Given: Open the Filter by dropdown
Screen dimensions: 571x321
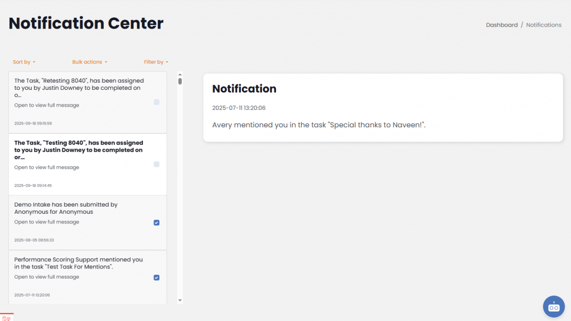Looking at the screenshot, I should (x=156, y=62).
